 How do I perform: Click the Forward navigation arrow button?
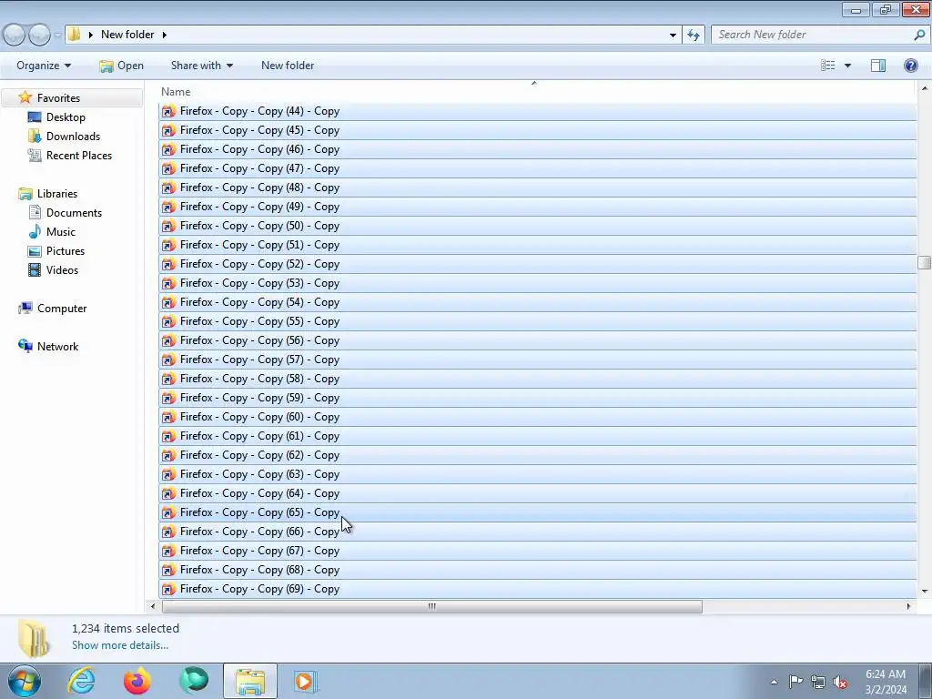(x=40, y=35)
